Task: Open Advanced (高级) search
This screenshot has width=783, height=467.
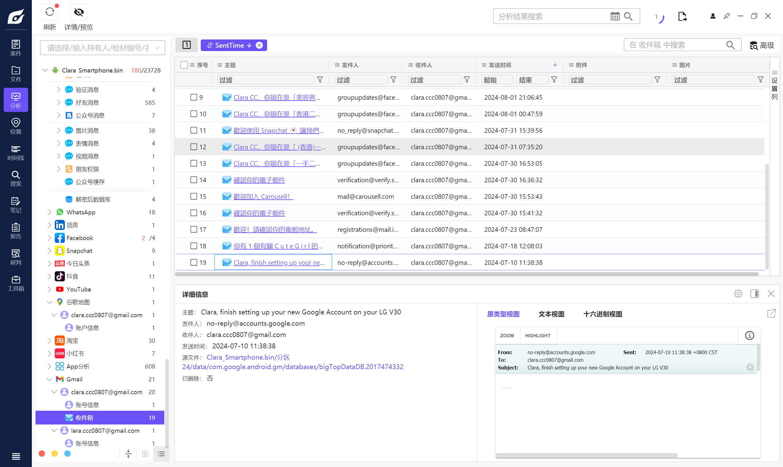Action: coord(762,45)
